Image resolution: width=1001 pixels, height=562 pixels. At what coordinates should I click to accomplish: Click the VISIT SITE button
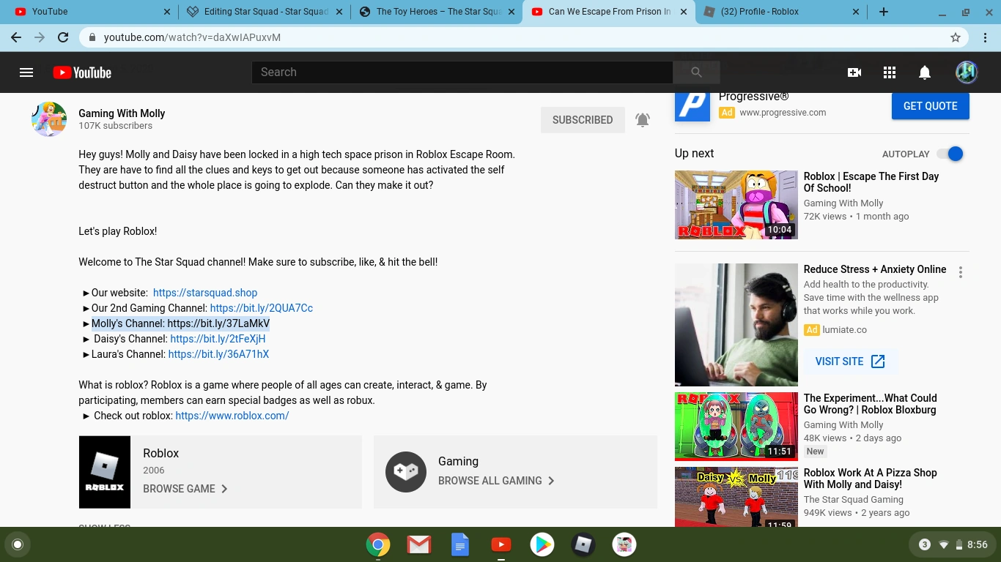(850, 361)
